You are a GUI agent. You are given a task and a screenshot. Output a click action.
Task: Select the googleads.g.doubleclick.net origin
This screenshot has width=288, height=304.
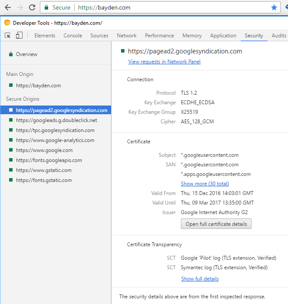pyautogui.click(x=56, y=120)
